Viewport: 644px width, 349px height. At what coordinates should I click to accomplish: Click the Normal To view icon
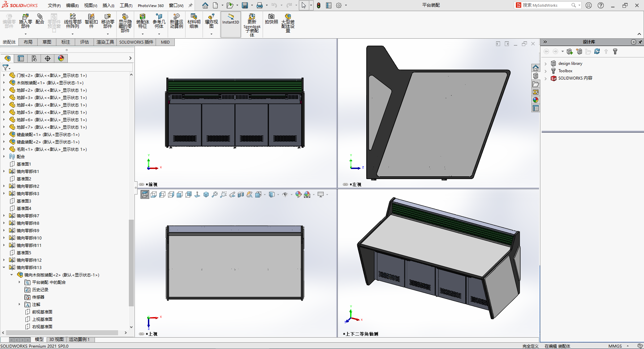point(197,194)
